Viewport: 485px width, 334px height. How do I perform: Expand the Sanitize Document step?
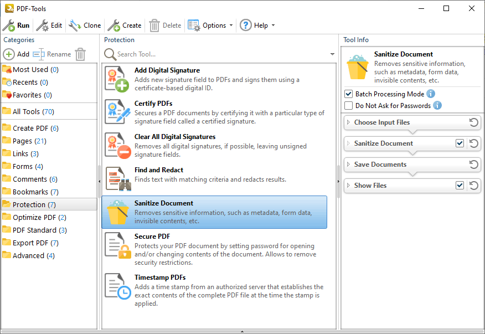(x=349, y=143)
